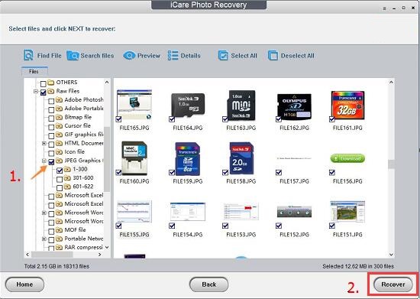Click the FILE155.JPG file name

[x=134, y=235]
